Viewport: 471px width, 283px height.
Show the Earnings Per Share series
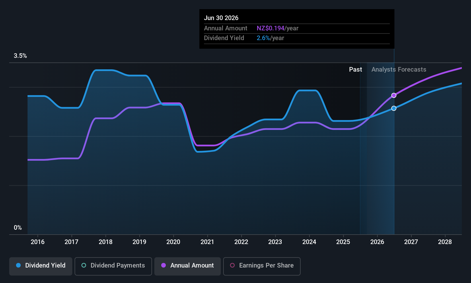tap(262, 266)
